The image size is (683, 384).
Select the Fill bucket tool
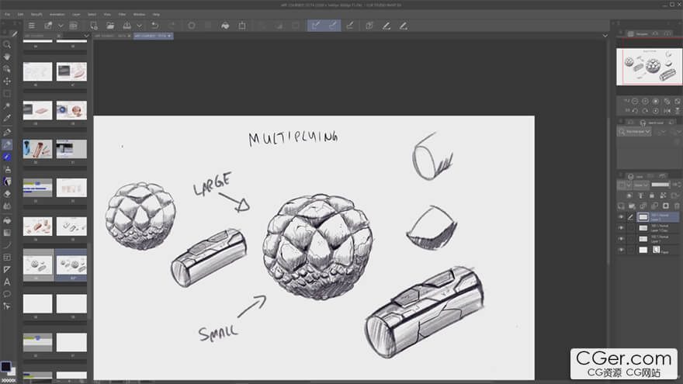click(x=7, y=220)
